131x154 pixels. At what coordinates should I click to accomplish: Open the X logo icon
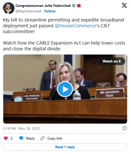[124, 5]
